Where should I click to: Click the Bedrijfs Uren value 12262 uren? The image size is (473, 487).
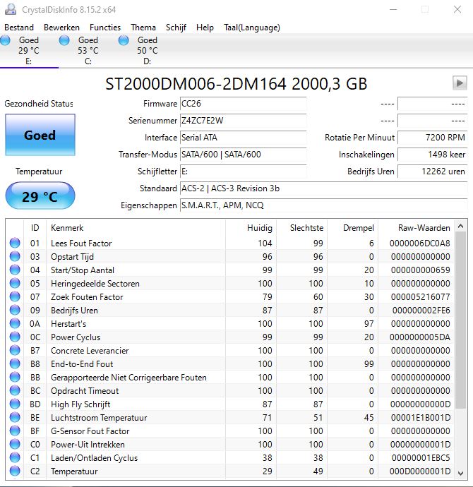(432, 172)
